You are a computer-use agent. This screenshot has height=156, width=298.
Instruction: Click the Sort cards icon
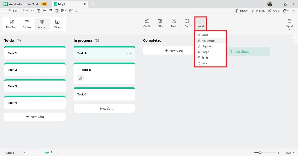pyautogui.click(x=187, y=23)
